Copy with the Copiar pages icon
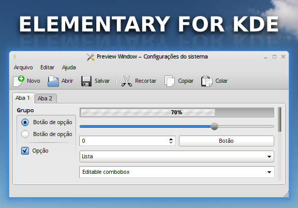The width and height of the screenshot is (298, 208). (170, 81)
